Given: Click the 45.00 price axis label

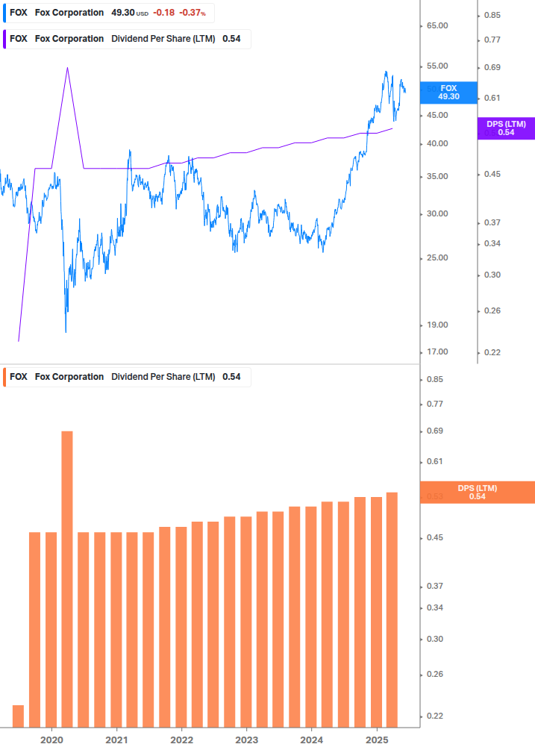Looking at the screenshot, I should click(x=437, y=115).
